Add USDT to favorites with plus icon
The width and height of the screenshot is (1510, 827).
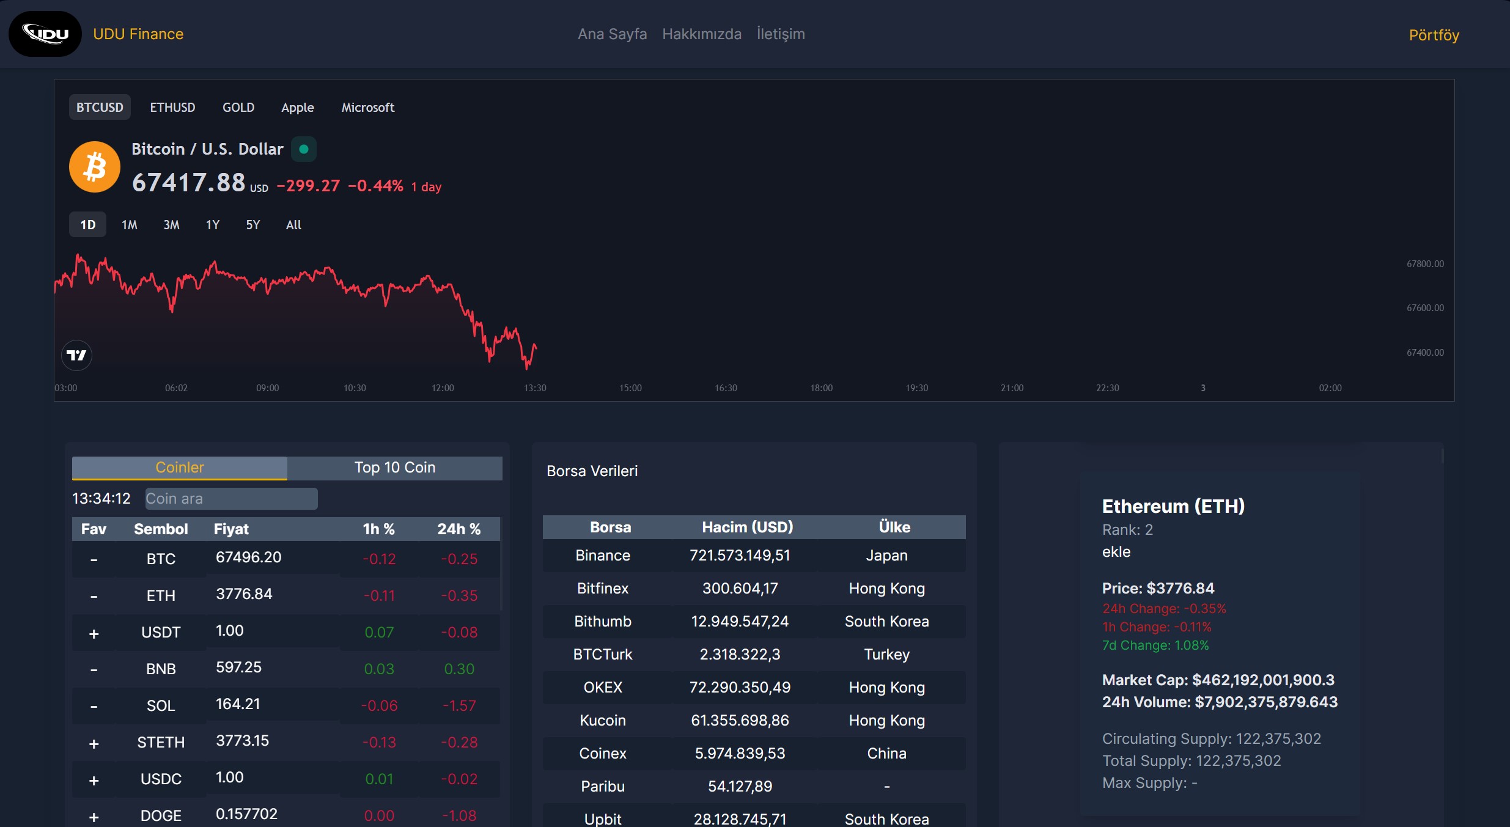pyautogui.click(x=94, y=633)
